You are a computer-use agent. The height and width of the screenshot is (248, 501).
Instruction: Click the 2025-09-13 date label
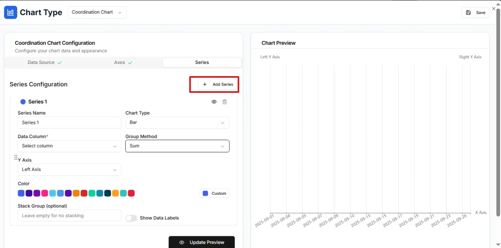tap(361, 220)
